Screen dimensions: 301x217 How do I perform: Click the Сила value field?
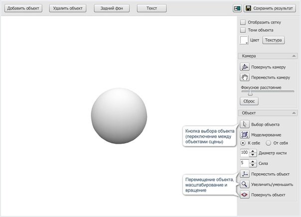pos(245,163)
